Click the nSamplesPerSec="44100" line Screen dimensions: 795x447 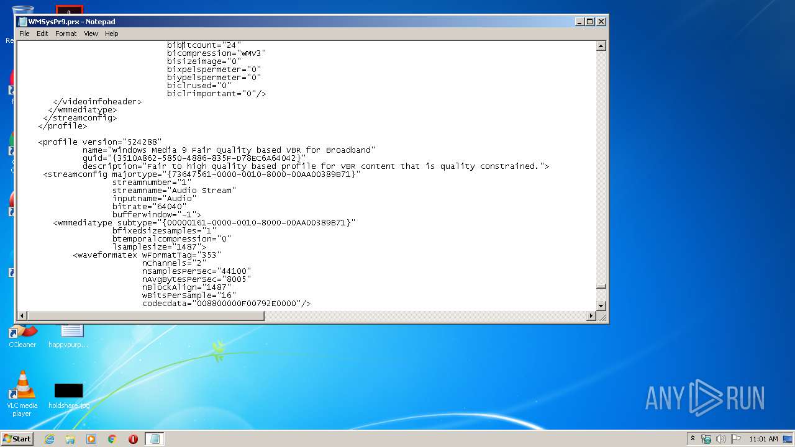(x=196, y=271)
